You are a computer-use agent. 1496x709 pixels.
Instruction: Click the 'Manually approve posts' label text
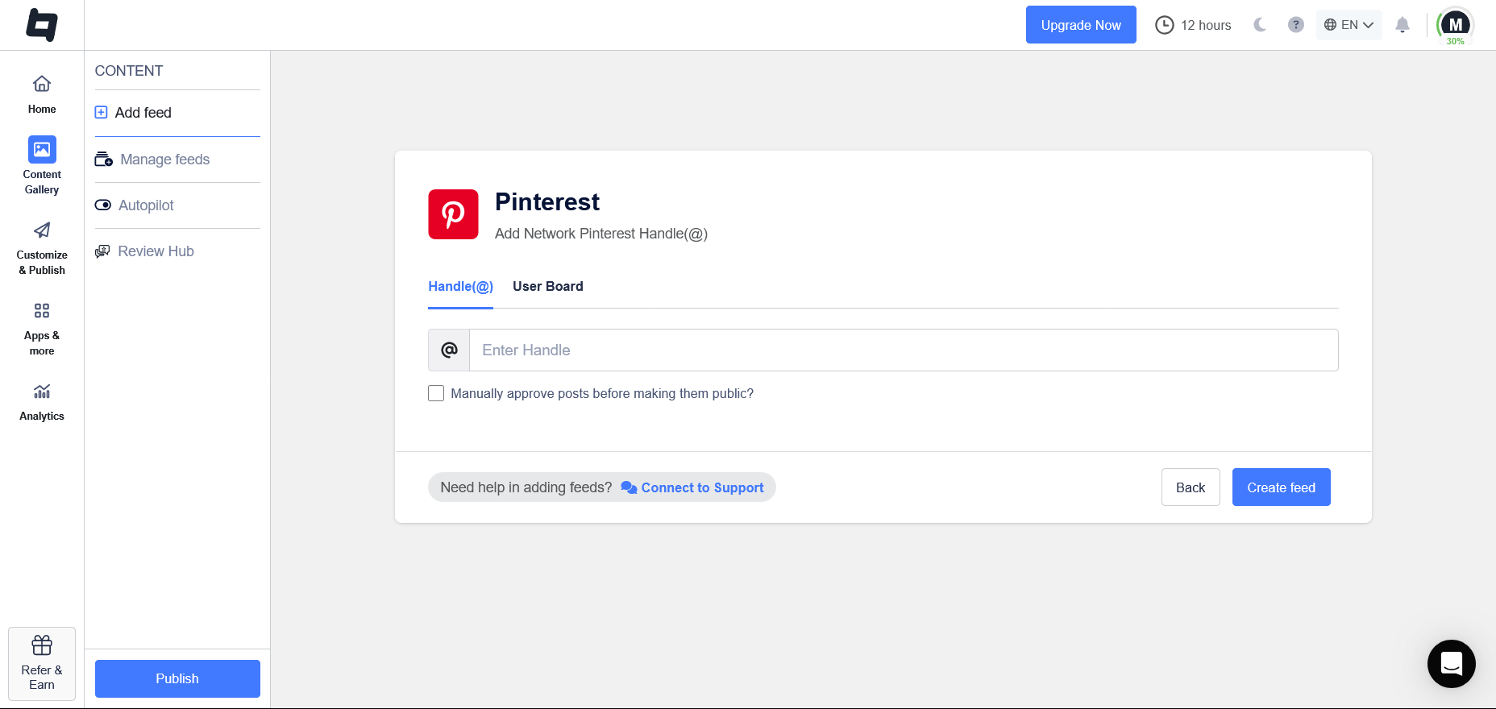coord(602,393)
